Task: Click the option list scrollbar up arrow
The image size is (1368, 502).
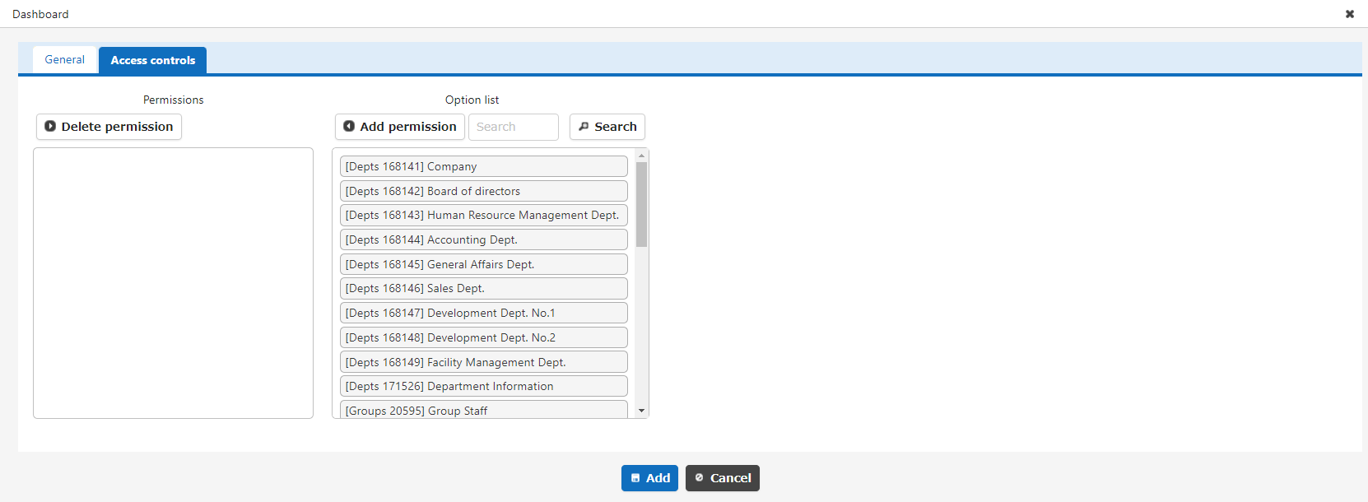Action: pos(641,156)
